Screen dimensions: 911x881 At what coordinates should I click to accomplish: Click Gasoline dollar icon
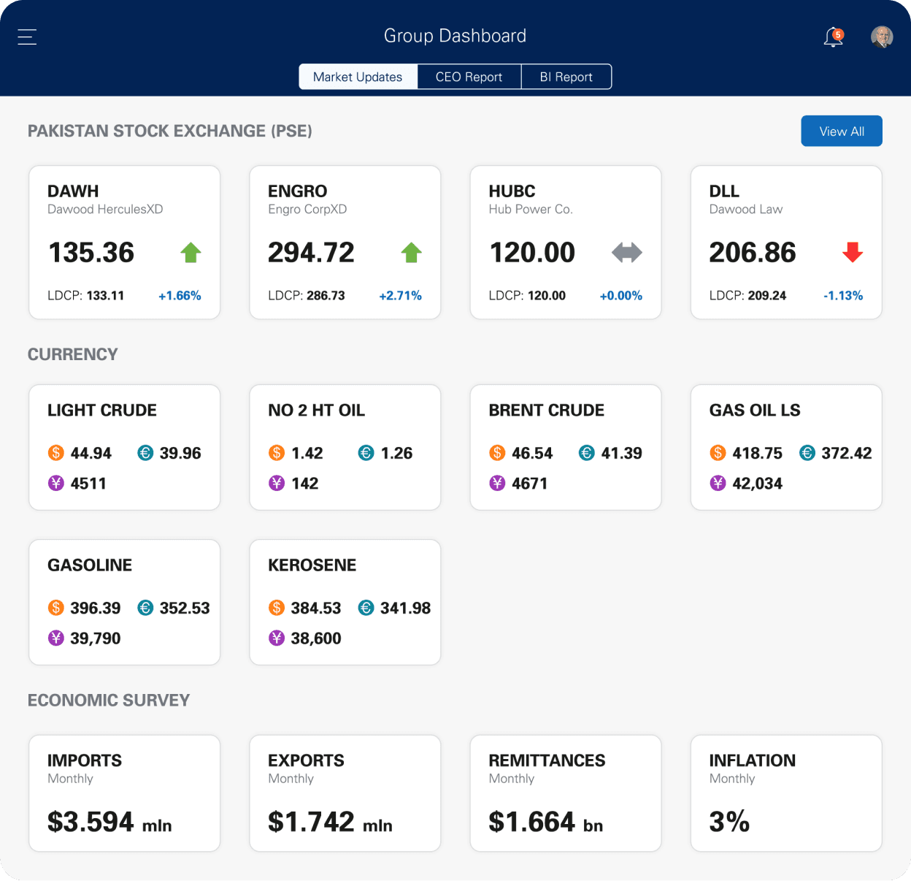56,608
